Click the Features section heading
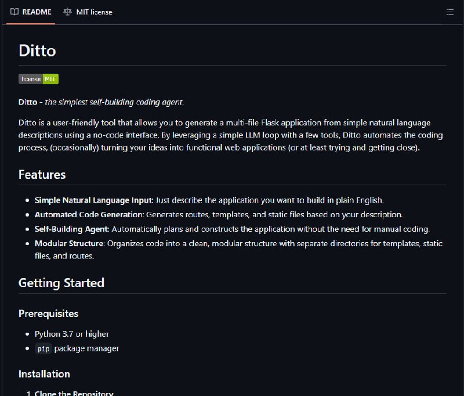This screenshot has width=464, height=396. (x=42, y=174)
